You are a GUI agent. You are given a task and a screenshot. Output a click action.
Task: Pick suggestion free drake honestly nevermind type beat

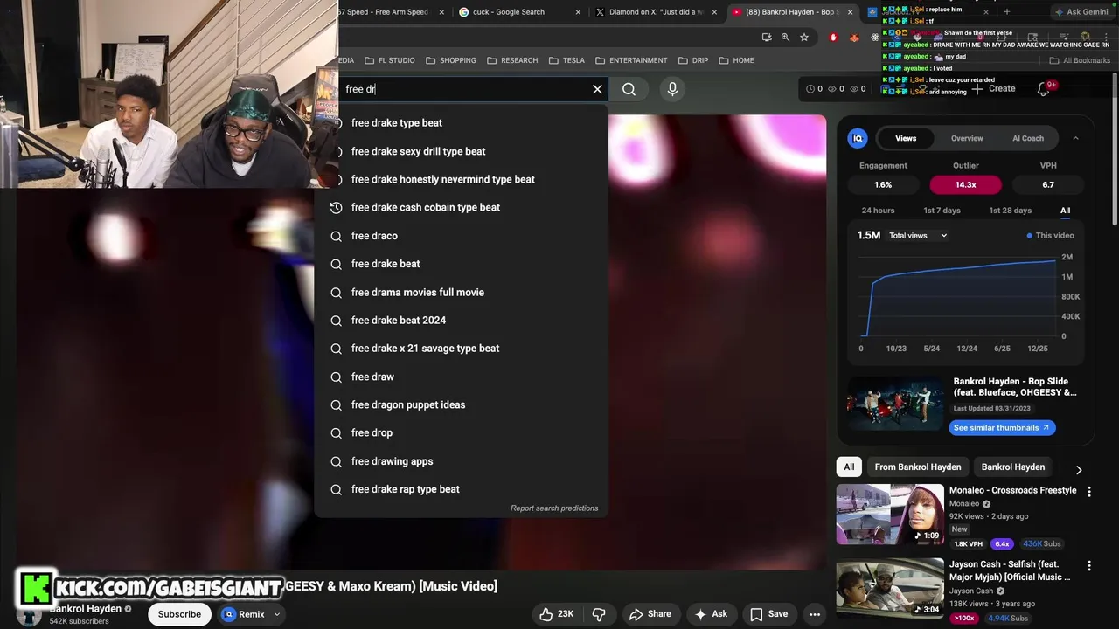pos(461,179)
